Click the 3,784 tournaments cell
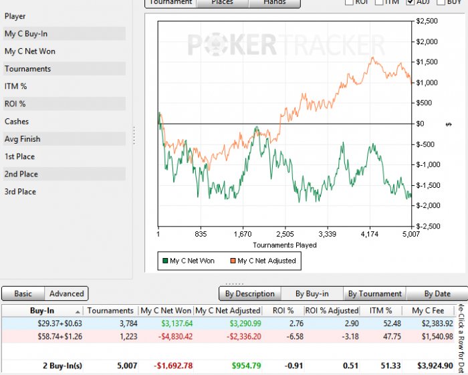 [128, 324]
